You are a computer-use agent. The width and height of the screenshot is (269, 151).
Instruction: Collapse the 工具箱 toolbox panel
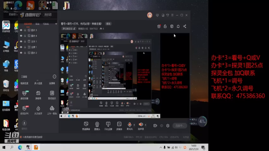(x=54, y=77)
